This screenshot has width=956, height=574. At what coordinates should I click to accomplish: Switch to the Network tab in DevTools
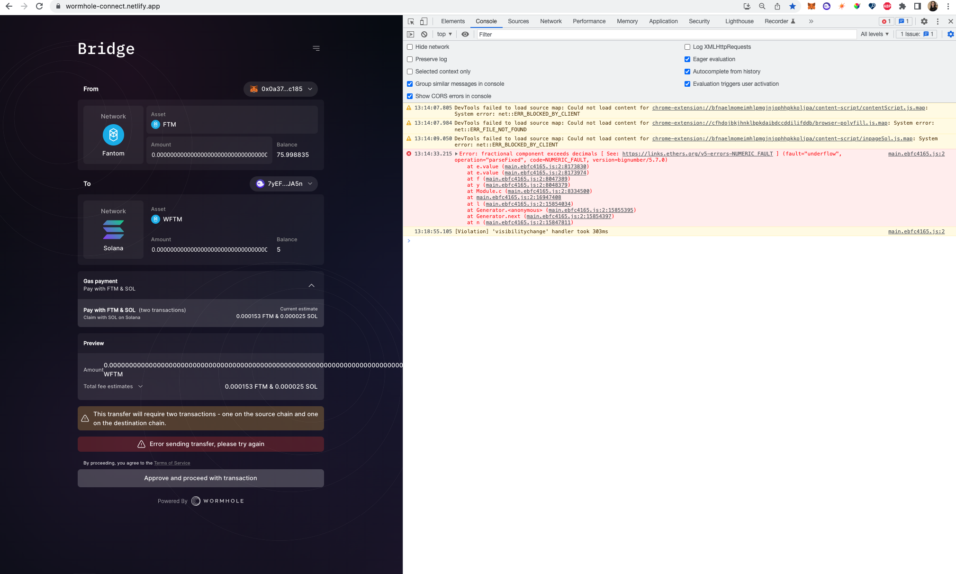coord(550,21)
